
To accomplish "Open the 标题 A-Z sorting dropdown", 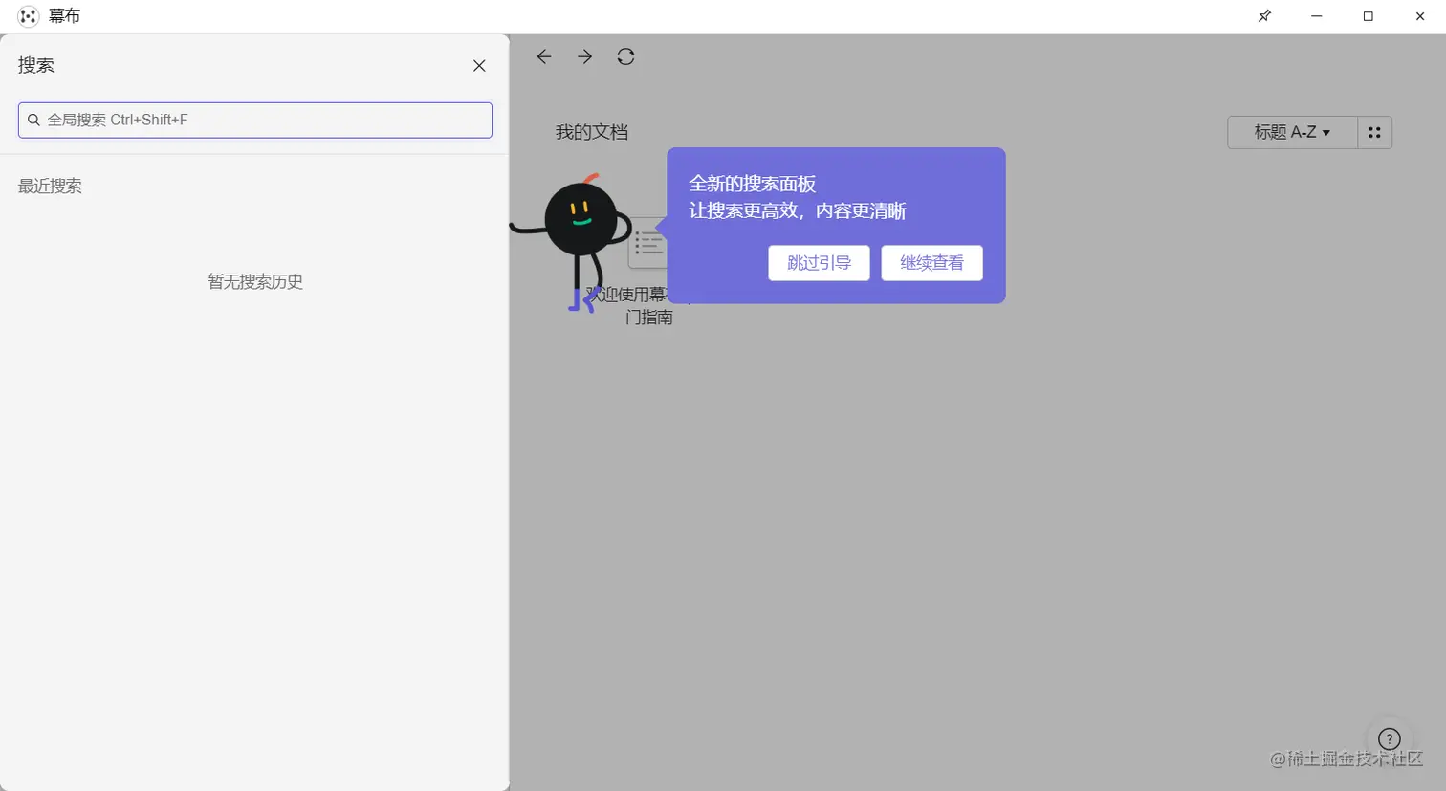I will tap(1291, 132).
